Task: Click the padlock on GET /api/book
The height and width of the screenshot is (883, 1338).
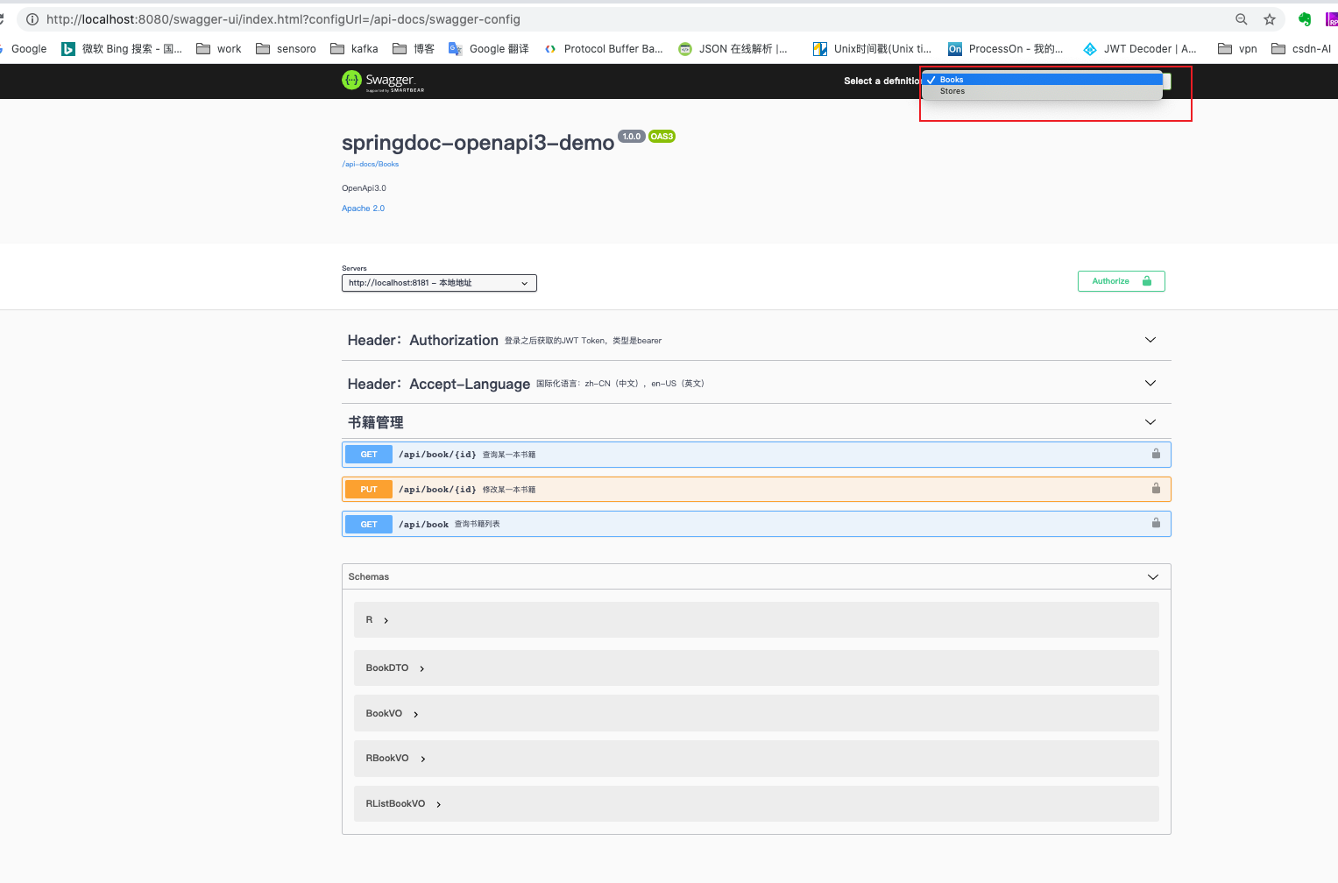Action: (x=1156, y=524)
